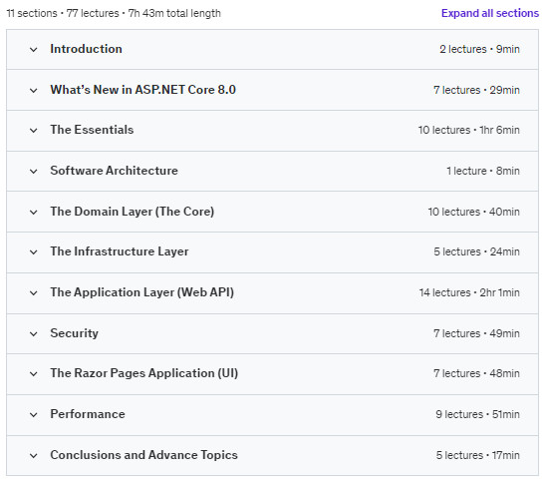543x488 pixels.
Task: Click '10 lectures • 40min' text
Action: pos(473,212)
